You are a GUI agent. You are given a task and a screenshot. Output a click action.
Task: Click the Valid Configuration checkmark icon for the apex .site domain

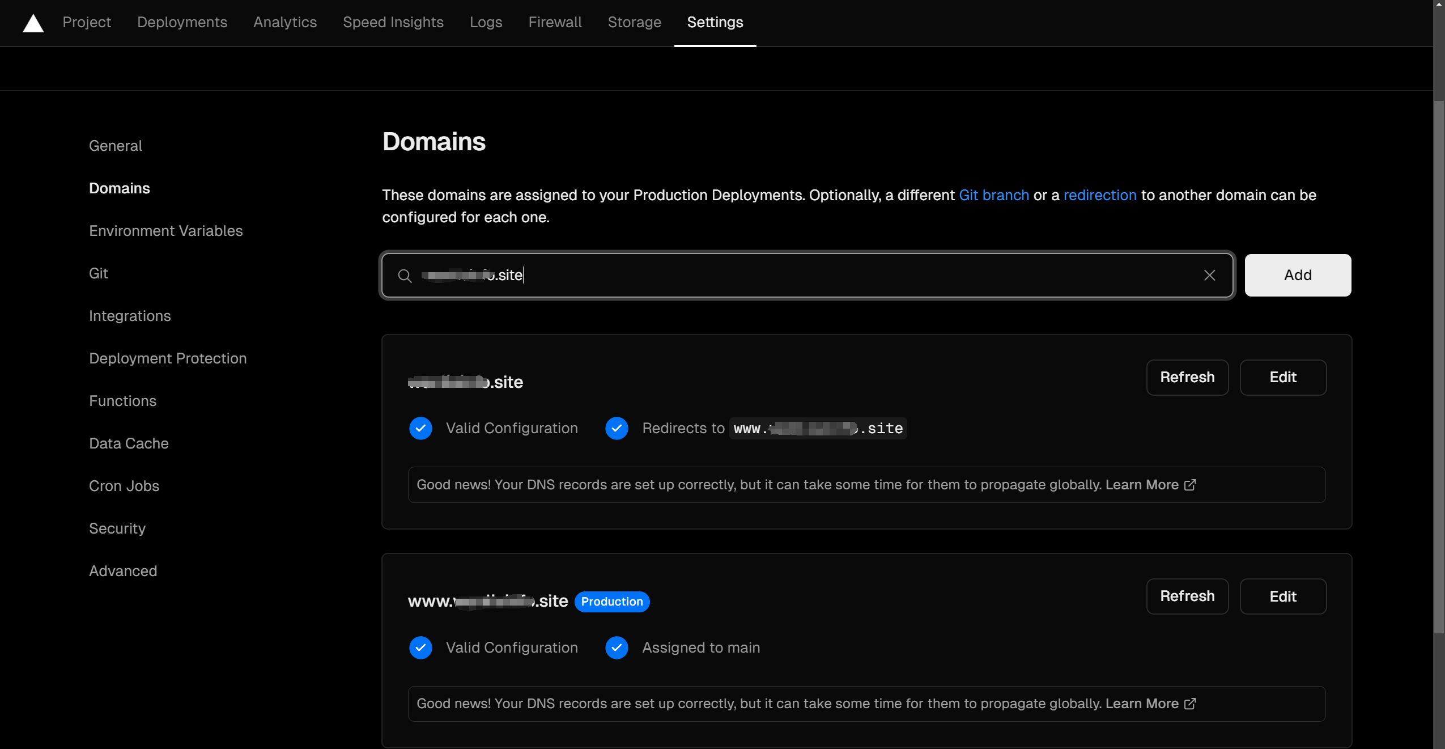pyautogui.click(x=420, y=428)
